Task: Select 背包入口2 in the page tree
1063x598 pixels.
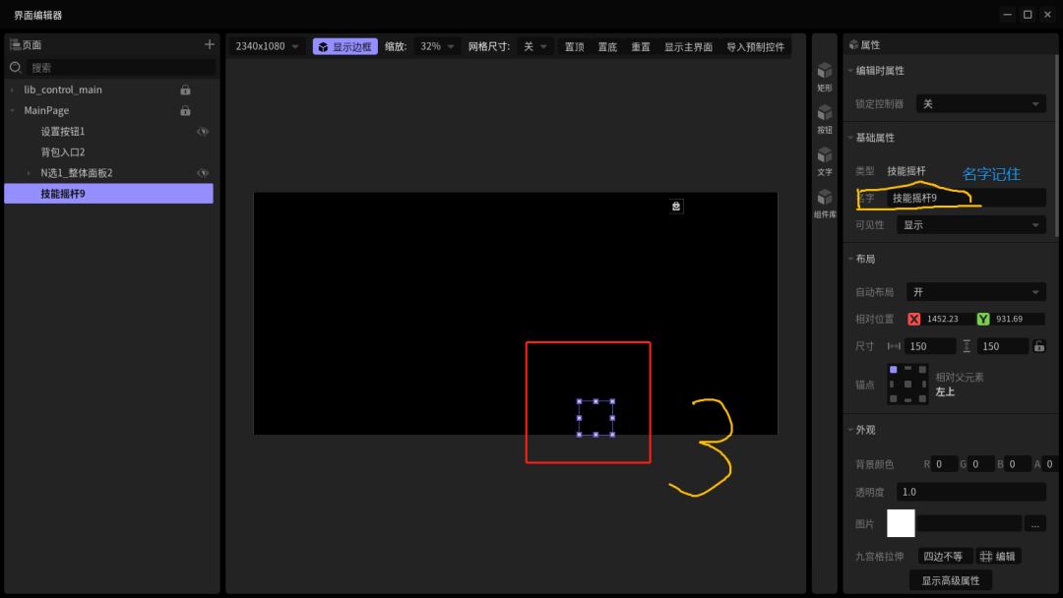Action: click(62, 152)
